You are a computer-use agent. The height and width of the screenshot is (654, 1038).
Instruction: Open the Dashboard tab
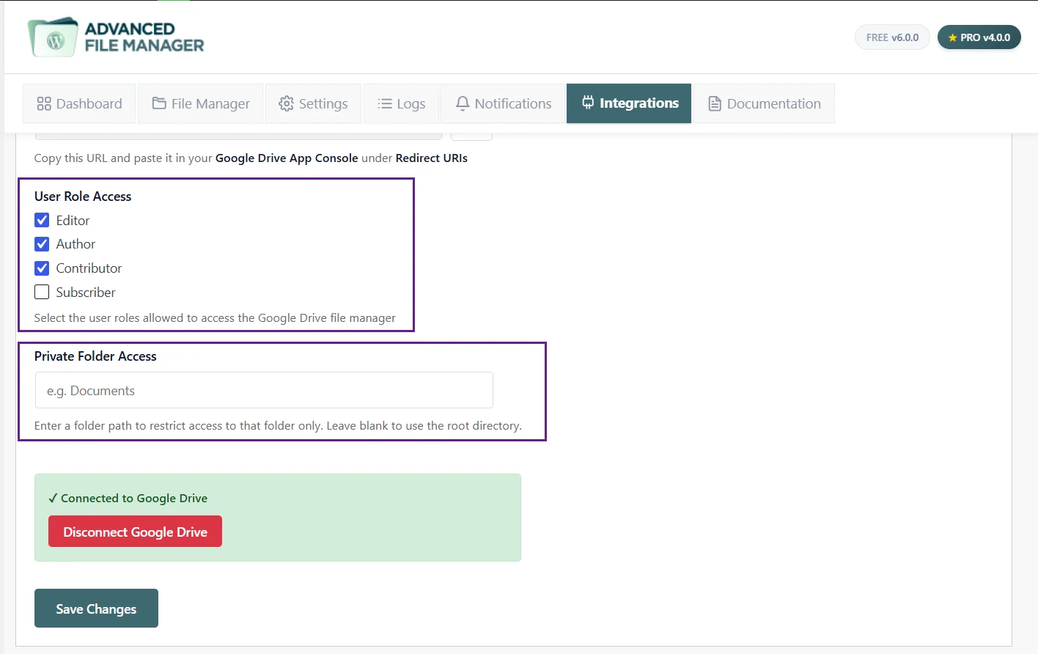tap(80, 103)
